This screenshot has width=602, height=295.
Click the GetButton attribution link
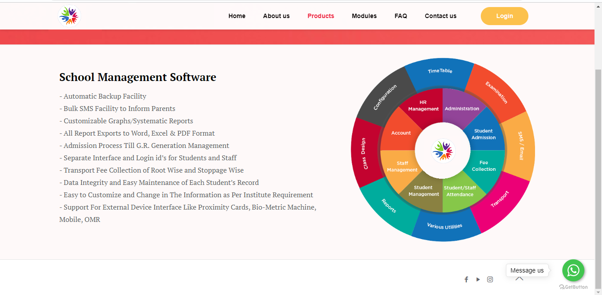click(x=573, y=287)
